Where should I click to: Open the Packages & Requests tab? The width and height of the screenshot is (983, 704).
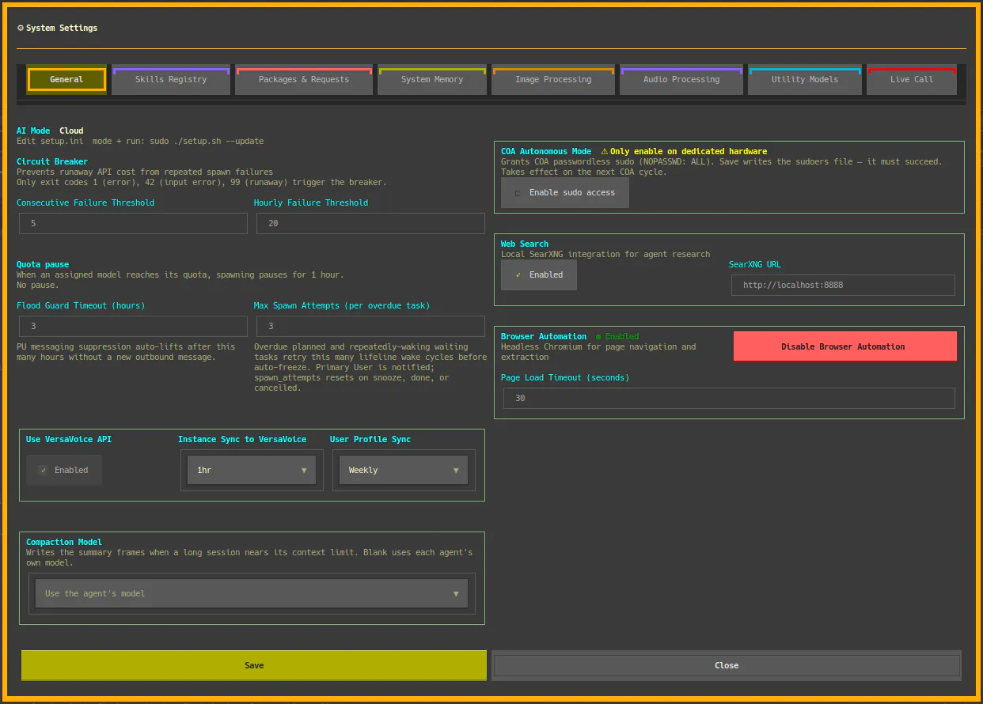point(304,80)
